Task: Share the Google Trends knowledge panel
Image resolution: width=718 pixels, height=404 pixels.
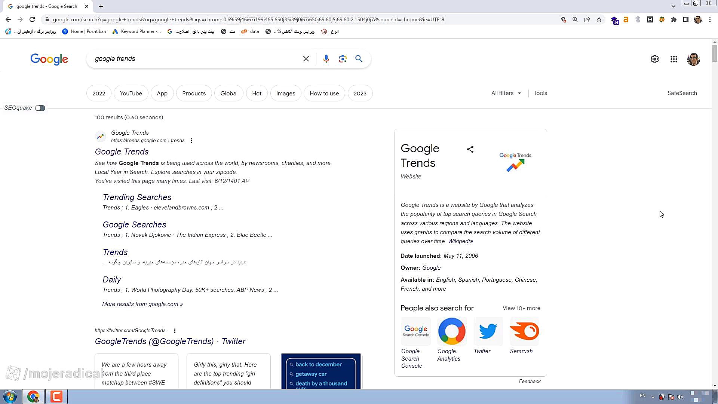Action: [x=470, y=149]
